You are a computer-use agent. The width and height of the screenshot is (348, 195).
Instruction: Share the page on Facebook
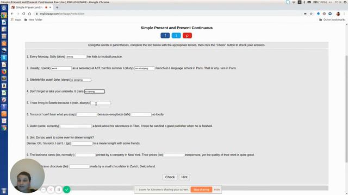pos(165,36)
